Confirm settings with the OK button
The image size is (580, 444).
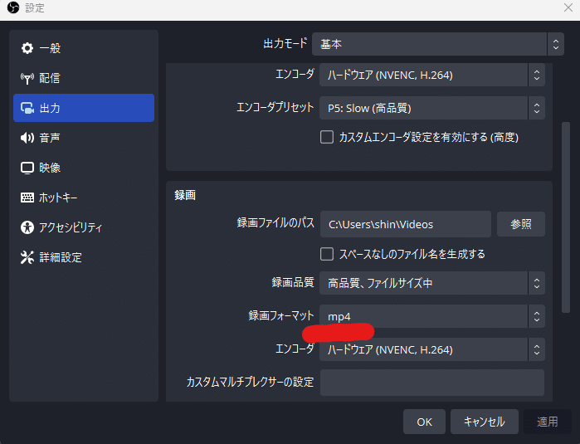tap(424, 422)
